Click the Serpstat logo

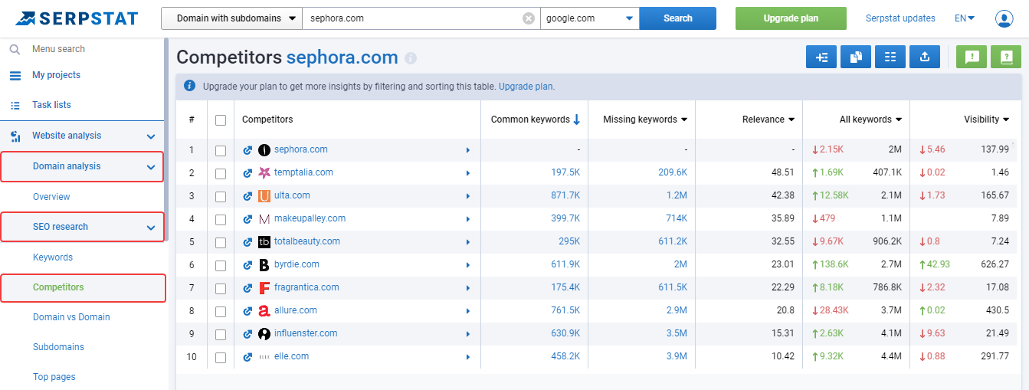click(77, 18)
